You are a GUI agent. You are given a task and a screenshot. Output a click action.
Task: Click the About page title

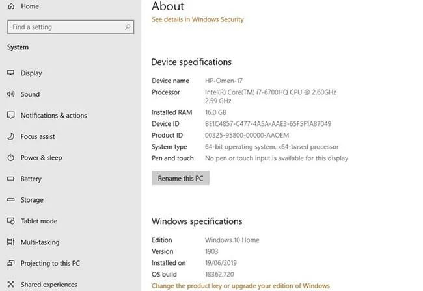[x=168, y=6]
